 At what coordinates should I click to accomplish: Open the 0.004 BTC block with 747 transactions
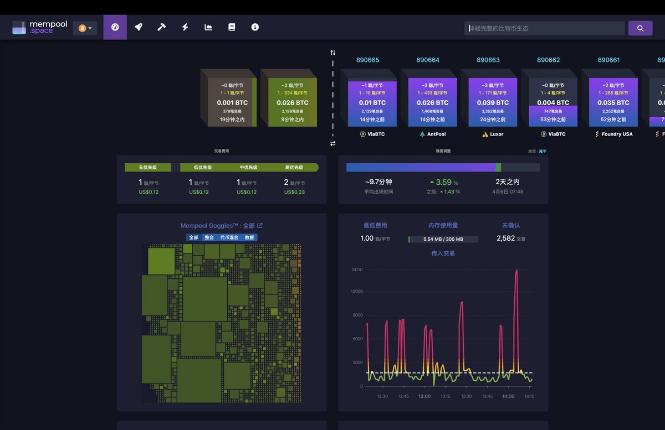(x=553, y=102)
